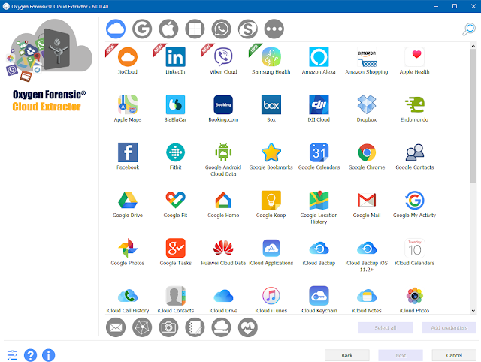Screen dimensions: 481x362
Task: Open the help question mark icon
Action: (x=30, y=355)
